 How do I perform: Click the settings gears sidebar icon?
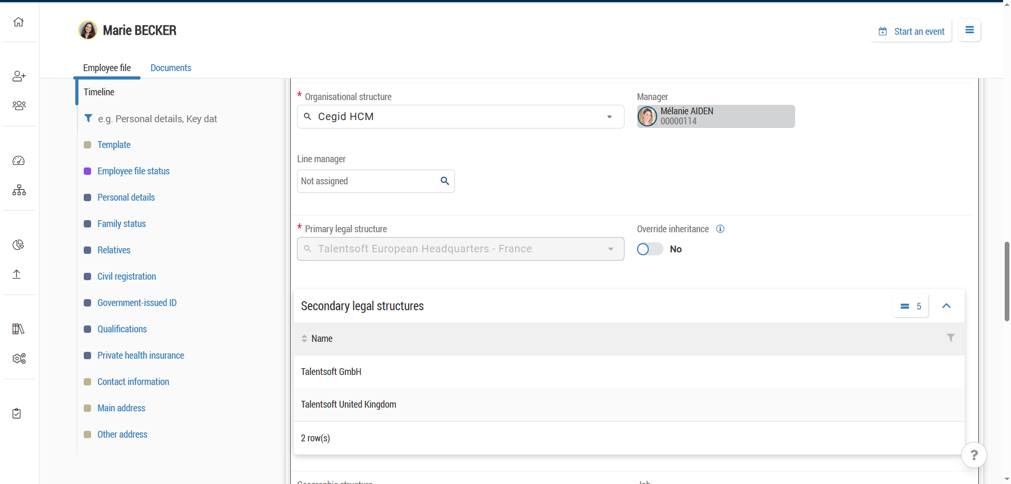[x=19, y=359]
